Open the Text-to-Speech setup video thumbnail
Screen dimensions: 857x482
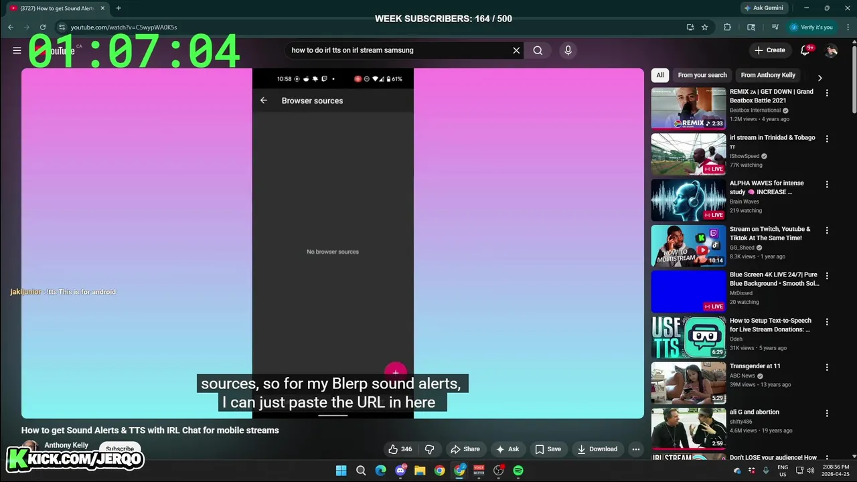pyautogui.click(x=688, y=337)
